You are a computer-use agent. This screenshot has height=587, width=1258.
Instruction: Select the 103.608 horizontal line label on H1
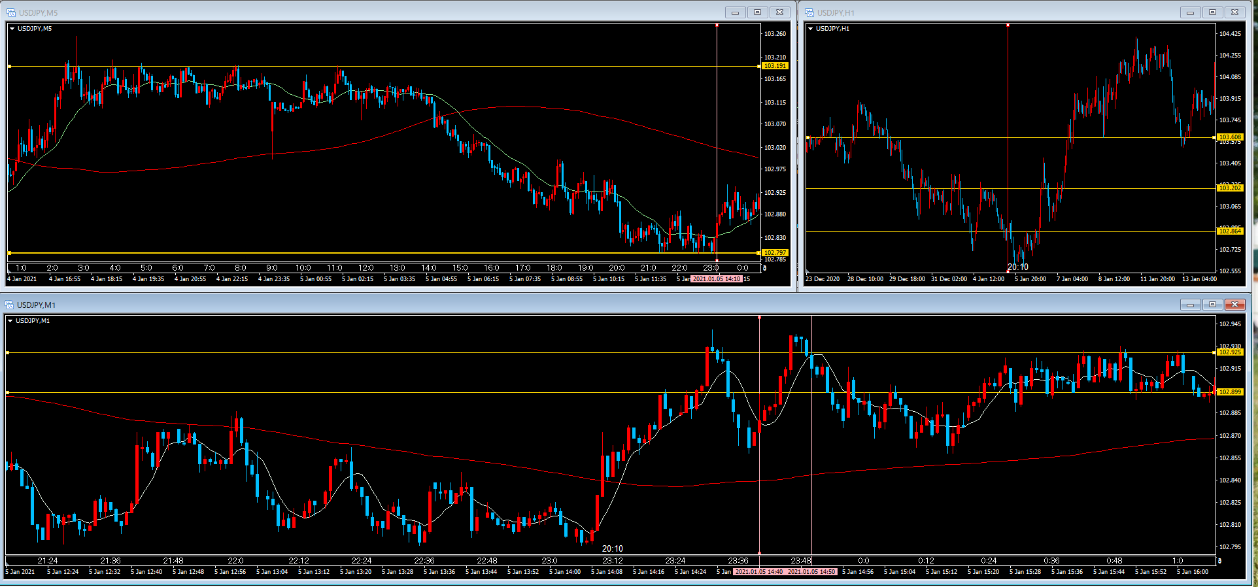pos(1230,137)
